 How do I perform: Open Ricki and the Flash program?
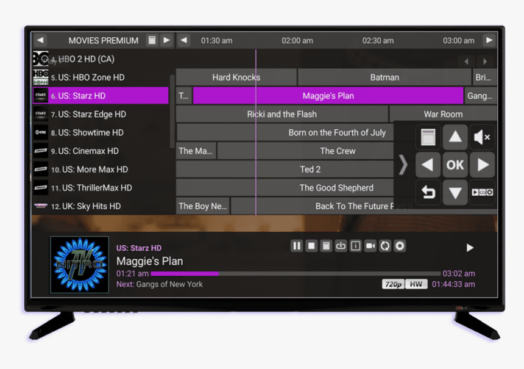pos(282,114)
